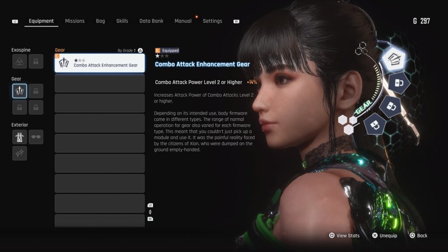
Task: Select the locked bottom-left gear slot
Action: click(19, 108)
